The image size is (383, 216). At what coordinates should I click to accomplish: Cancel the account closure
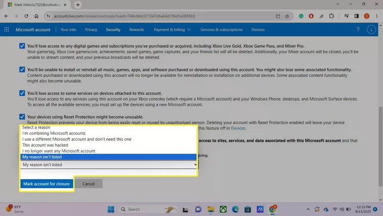(x=88, y=184)
